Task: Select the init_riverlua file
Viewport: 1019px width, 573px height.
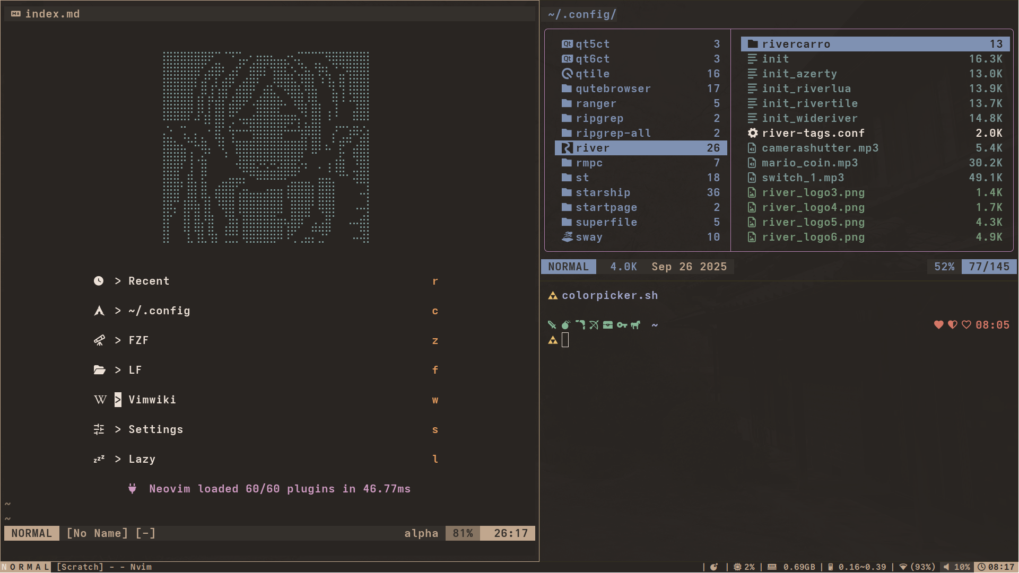Action: pyautogui.click(x=875, y=89)
